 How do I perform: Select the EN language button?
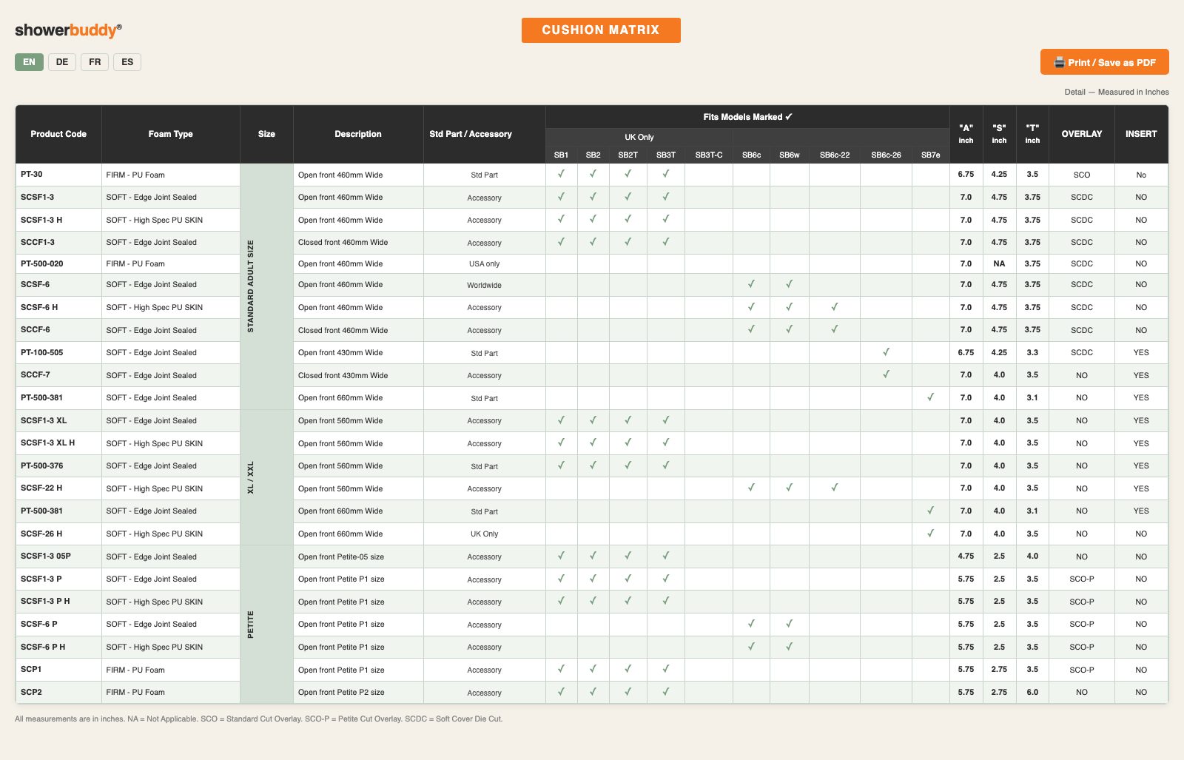[x=29, y=62]
